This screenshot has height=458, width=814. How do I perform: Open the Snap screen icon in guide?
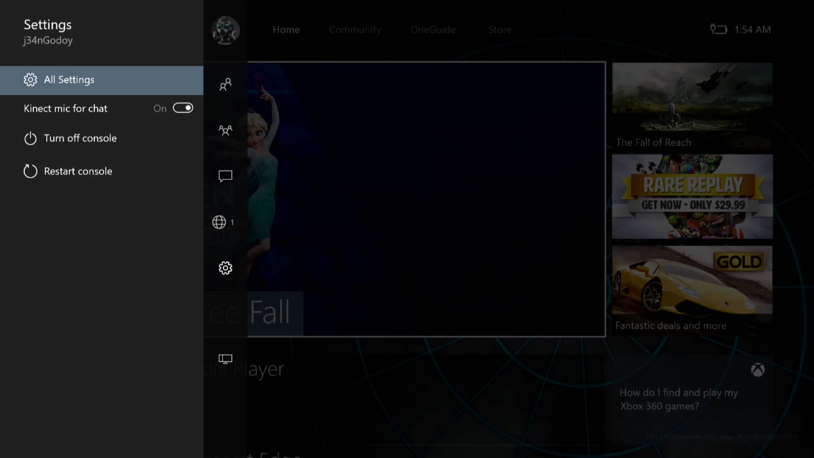click(x=225, y=359)
